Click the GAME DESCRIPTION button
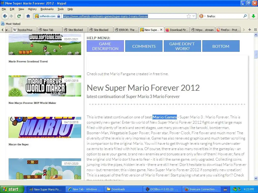The width and height of the screenshot is (258, 193). tap(105, 46)
